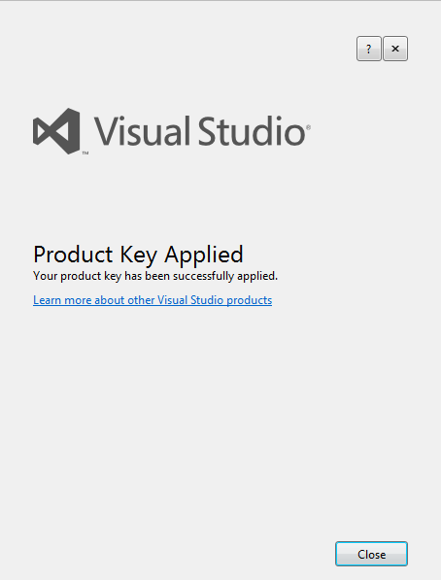Click the word Visual in the logo
The height and width of the screenshot is (580, 441).
[x=142, y=130]
